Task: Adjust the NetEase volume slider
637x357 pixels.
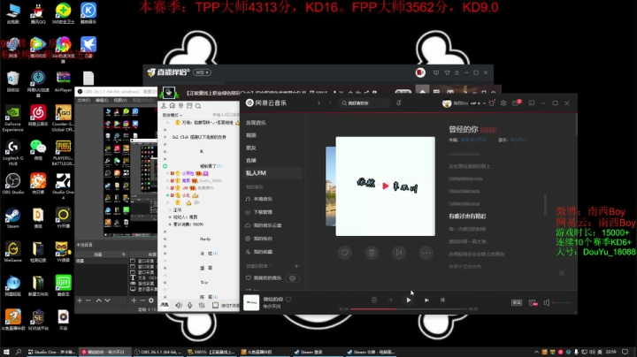Action: (562, 302)
